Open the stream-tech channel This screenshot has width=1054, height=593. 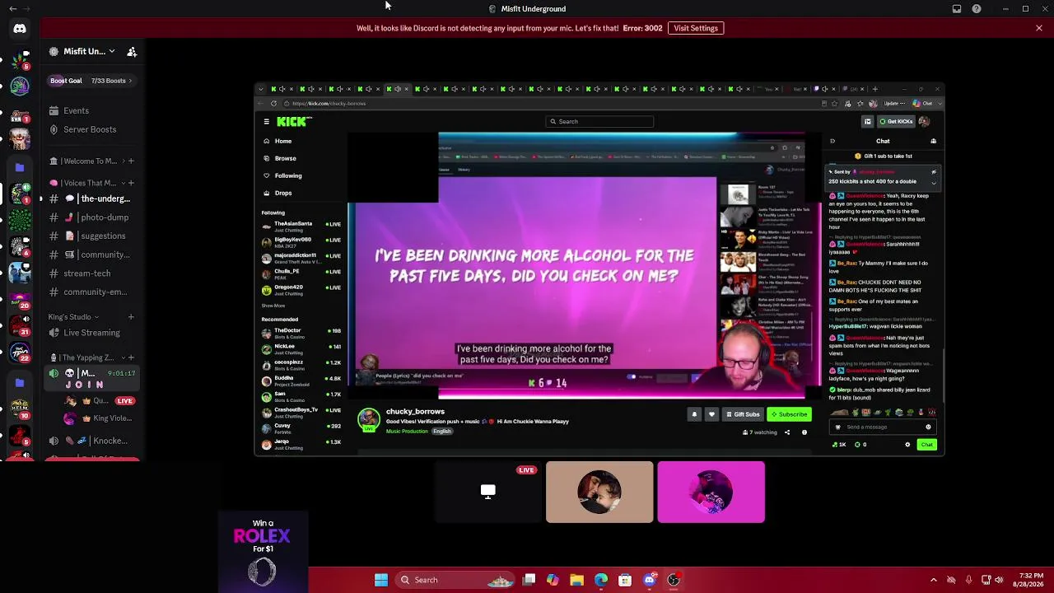[91, 273]
